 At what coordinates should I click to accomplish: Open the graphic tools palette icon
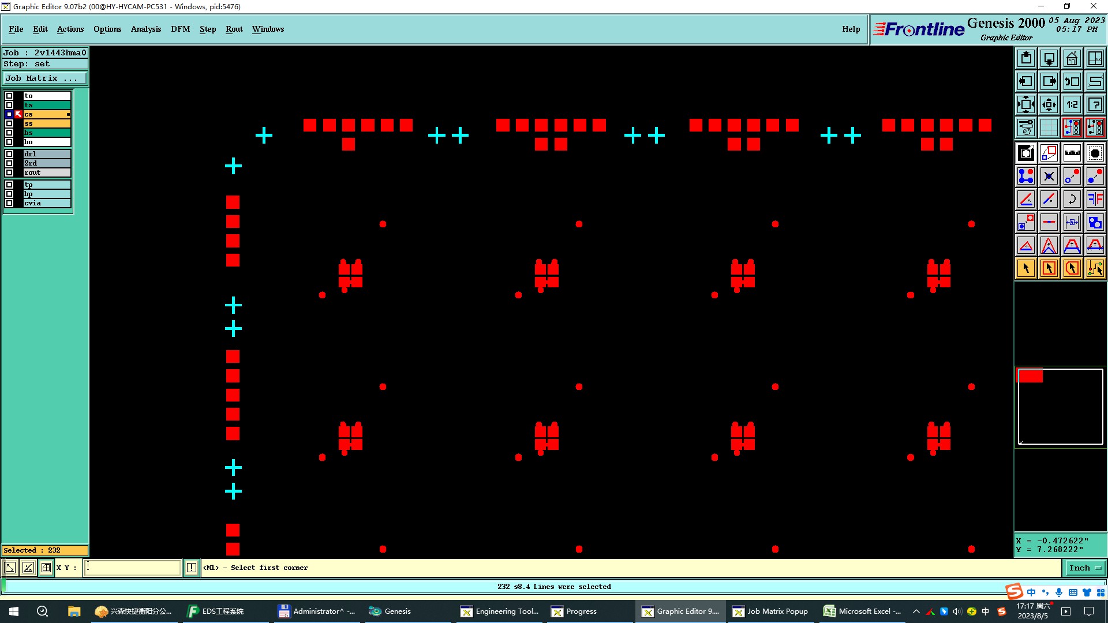tap(1026, 127)
